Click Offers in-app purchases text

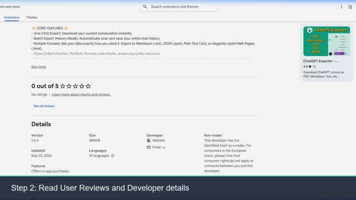[x=50, y=171]
